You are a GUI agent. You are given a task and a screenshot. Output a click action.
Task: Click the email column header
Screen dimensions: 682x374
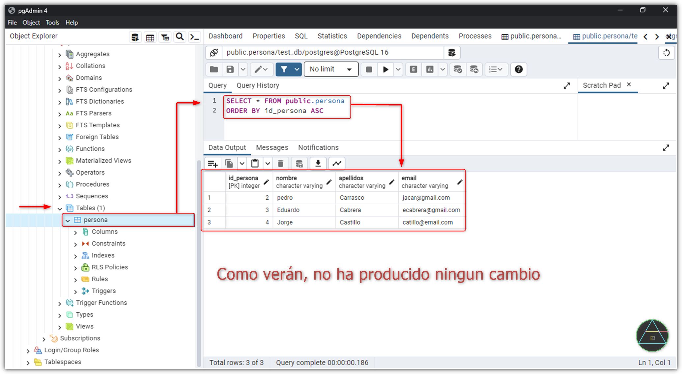point(431,182)
